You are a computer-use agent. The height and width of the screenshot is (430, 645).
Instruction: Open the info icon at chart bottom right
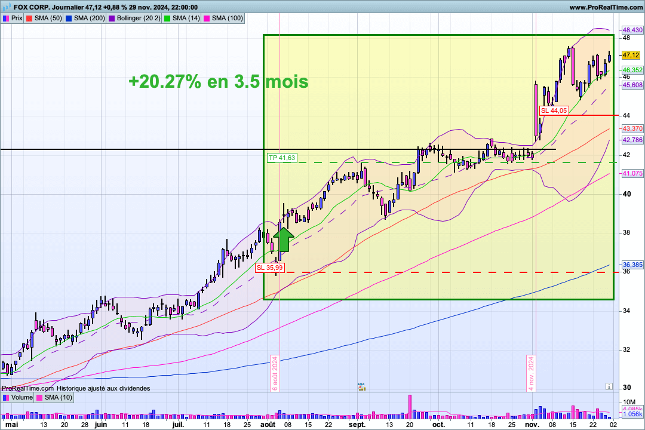coord(609,386)
